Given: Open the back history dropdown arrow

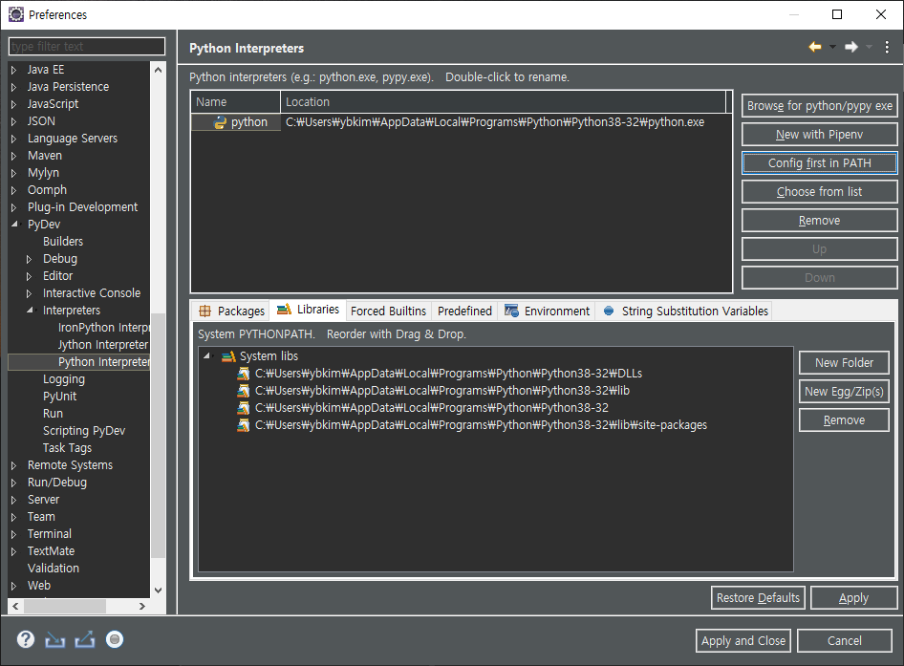Looking at the screenshot, I should coord(832,47).
